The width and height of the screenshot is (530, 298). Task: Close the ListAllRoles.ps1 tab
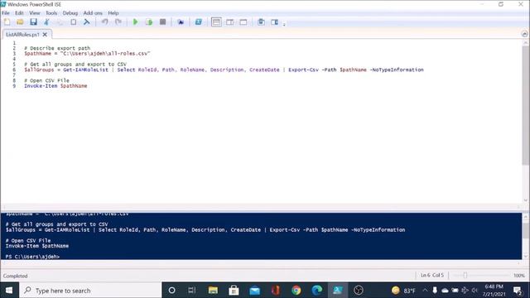pyautogui.click(x=45, y=35)
